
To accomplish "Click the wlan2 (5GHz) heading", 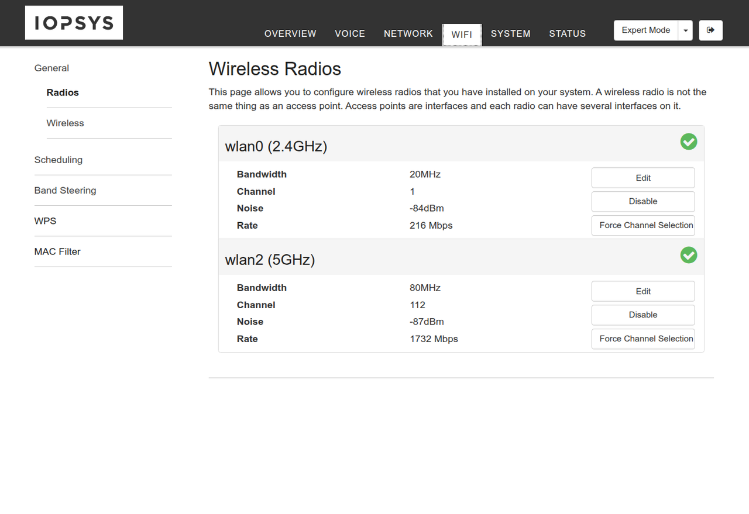I will coord(270,260).
